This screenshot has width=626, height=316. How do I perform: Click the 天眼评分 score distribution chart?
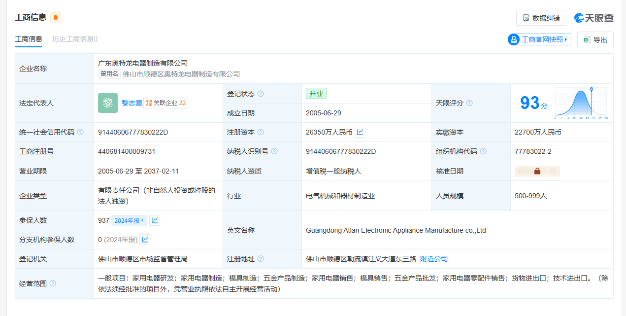point(581,103)
